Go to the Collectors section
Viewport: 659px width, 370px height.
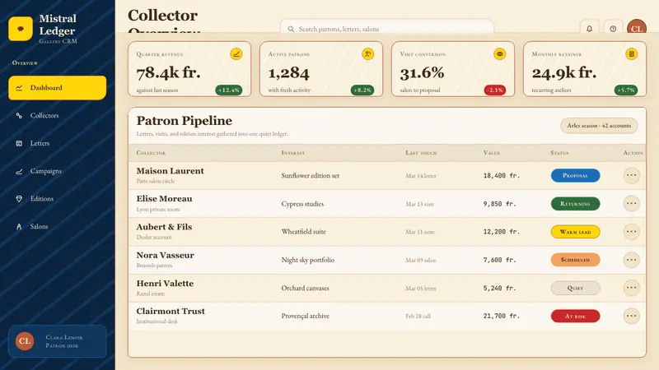[57, 115]
